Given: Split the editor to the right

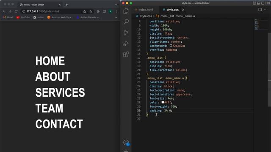Looking at the screenshot, I should (x=260, y=10).
